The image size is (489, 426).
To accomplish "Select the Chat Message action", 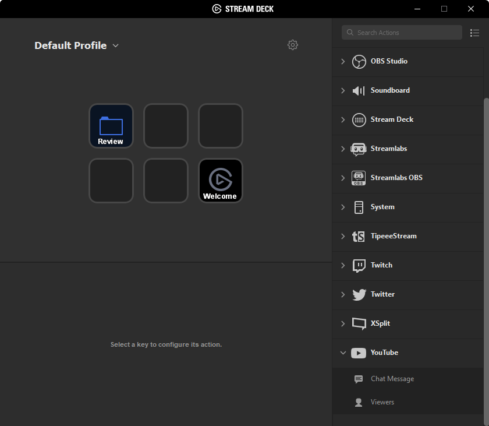I will tap(408, 379).
